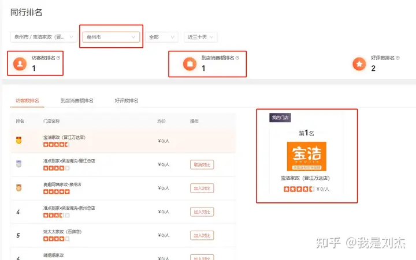Click help icon beside 访客数排名 summary
The image size is (416, 260).
pyautogui.click(x=58, y=58)
